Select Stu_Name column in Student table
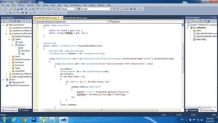The height and width of the screenshot is (123, 218). coord(26,51)
